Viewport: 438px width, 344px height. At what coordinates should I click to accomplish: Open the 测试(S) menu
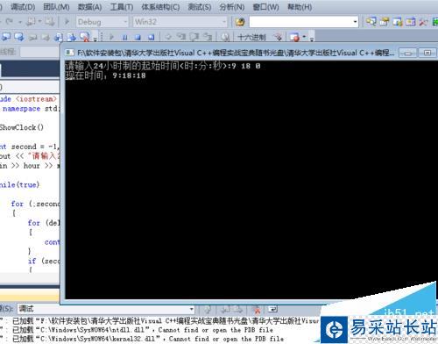point(200,6)
